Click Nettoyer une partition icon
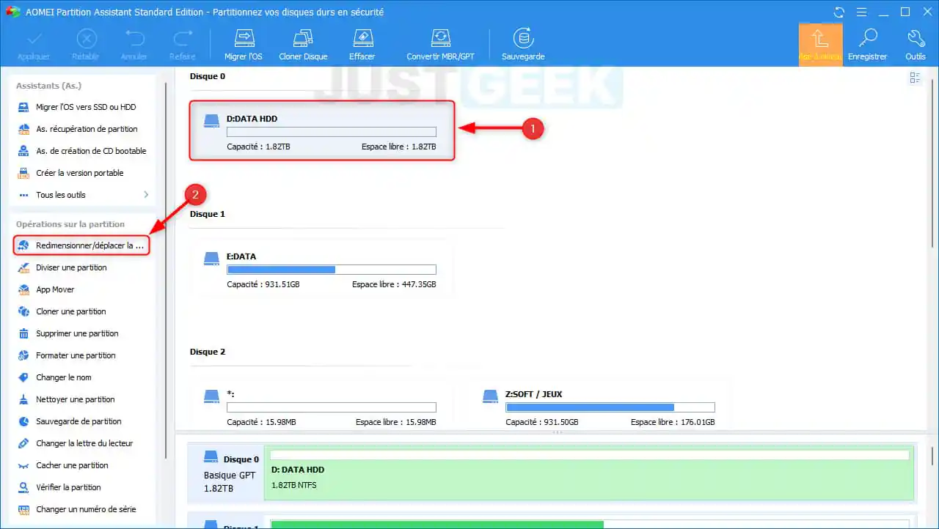Screen dimensions: 939x529 [23, 399]
